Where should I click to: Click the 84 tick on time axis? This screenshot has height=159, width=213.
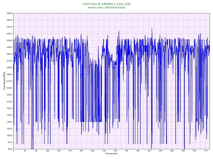[x=36, y=151]
